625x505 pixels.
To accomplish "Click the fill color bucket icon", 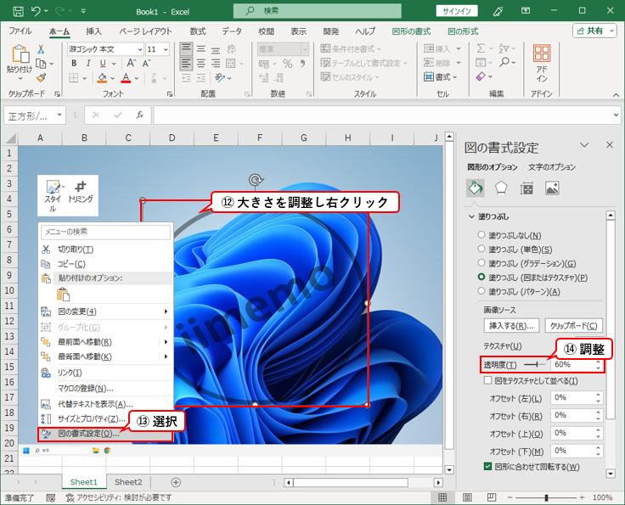I will coord(102,78).
